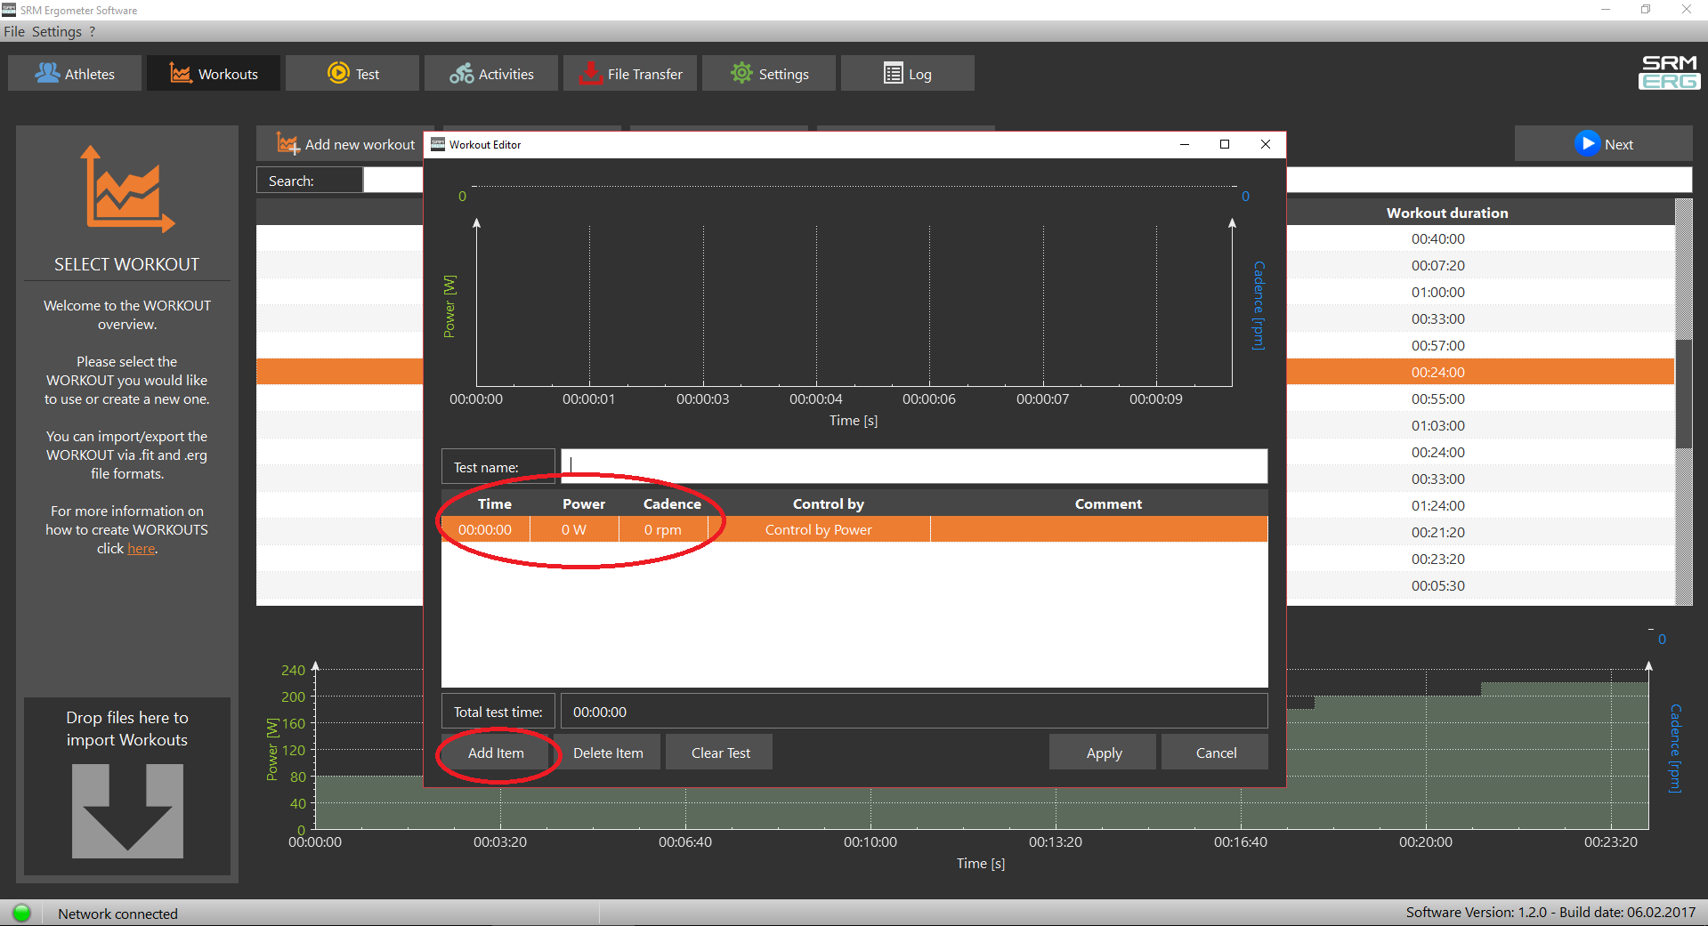Close the Workout Editor window
This screenshot has height=926, width=1708.
[x=1266, y=144]
